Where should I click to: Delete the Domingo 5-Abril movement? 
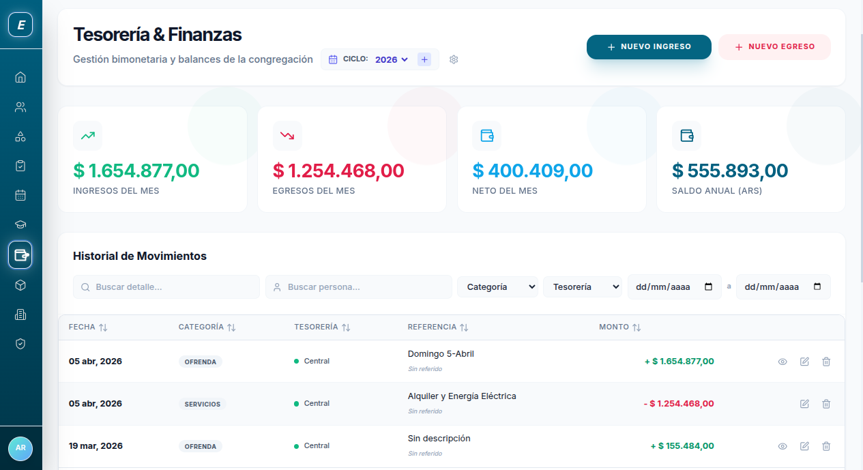pos(825,362)
